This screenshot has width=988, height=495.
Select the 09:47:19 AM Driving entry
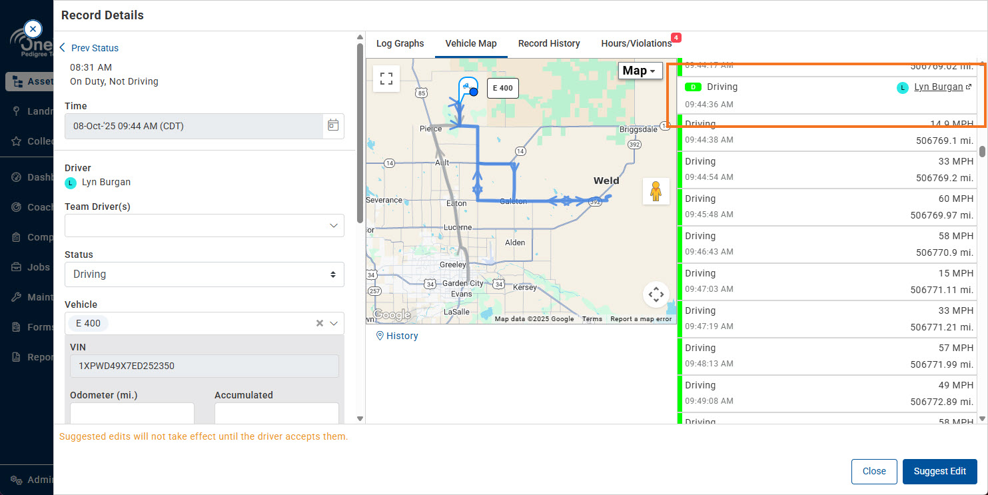tap(827, 319)
